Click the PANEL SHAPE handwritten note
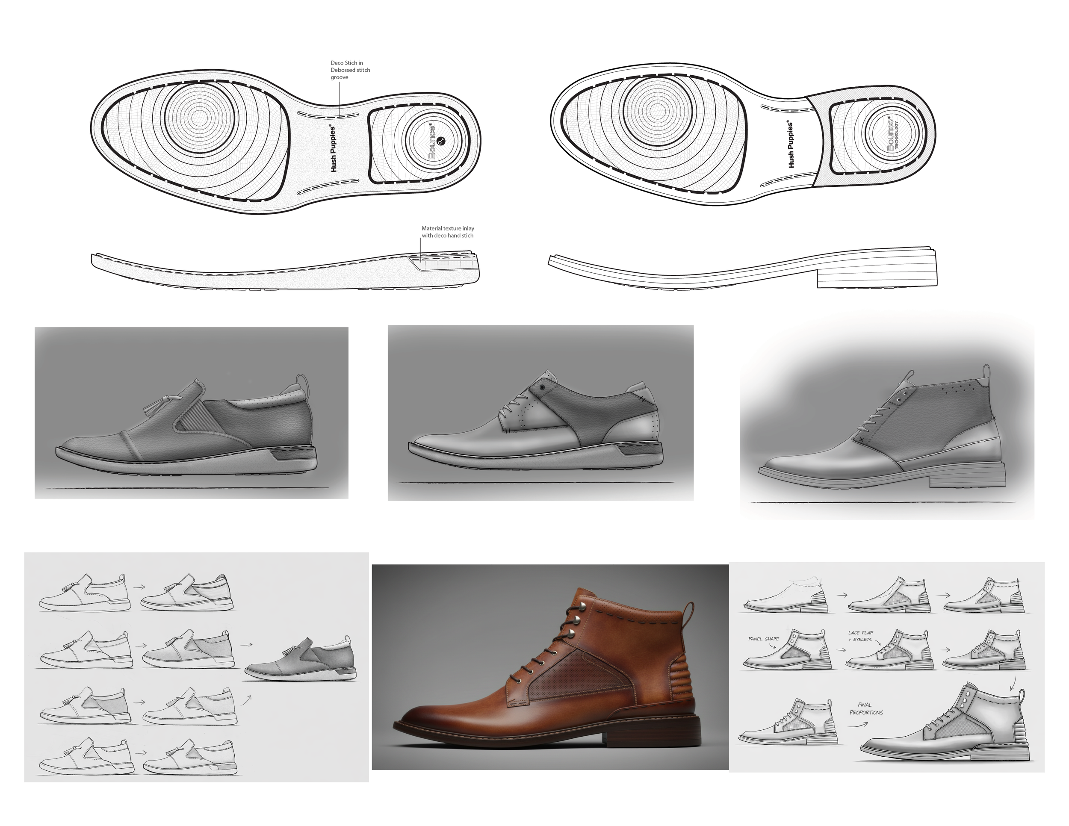This screenshot has height=826, width=1069. pyautogui.click(x=764, y=639)
